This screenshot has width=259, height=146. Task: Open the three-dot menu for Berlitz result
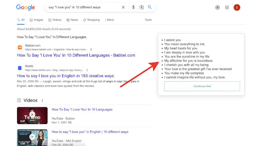[x=87, y=70]
